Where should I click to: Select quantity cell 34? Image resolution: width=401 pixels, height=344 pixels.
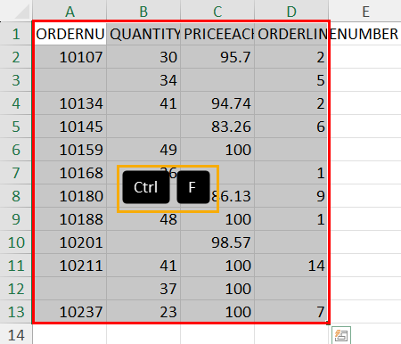143,80
